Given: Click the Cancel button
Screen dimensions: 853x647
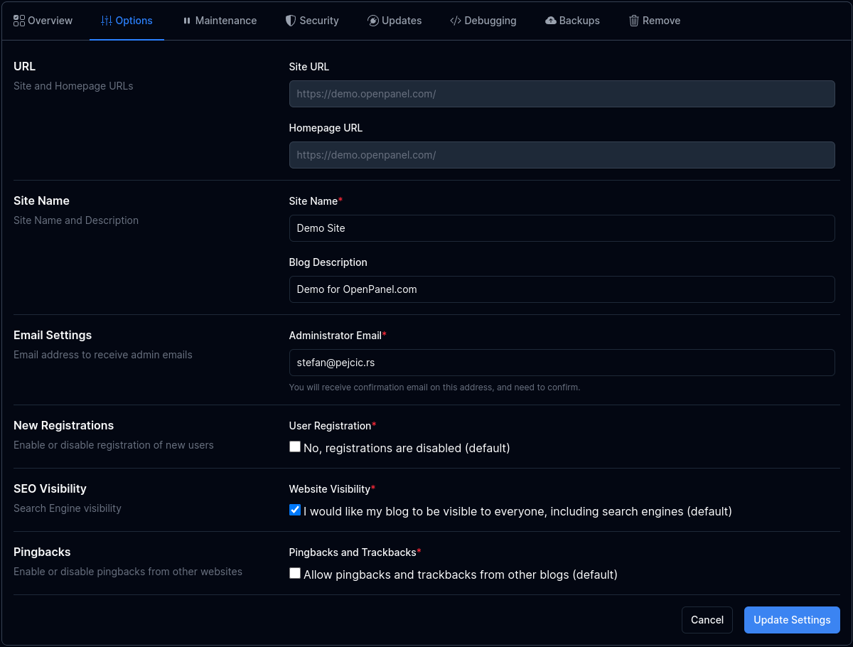Looking at the screenshot, I should click(x=707, y=620).
